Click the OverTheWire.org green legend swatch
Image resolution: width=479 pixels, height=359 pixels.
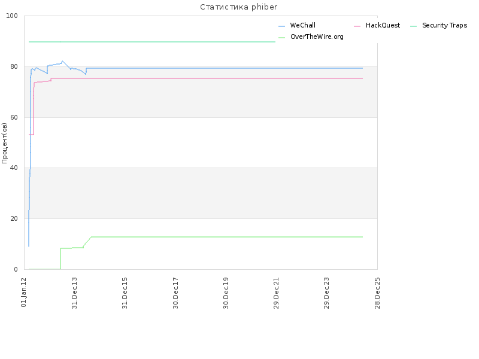coord(281,38)
